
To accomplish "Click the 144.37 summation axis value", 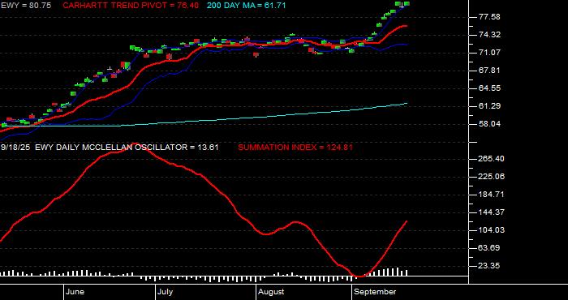I will tap(492, 212).
